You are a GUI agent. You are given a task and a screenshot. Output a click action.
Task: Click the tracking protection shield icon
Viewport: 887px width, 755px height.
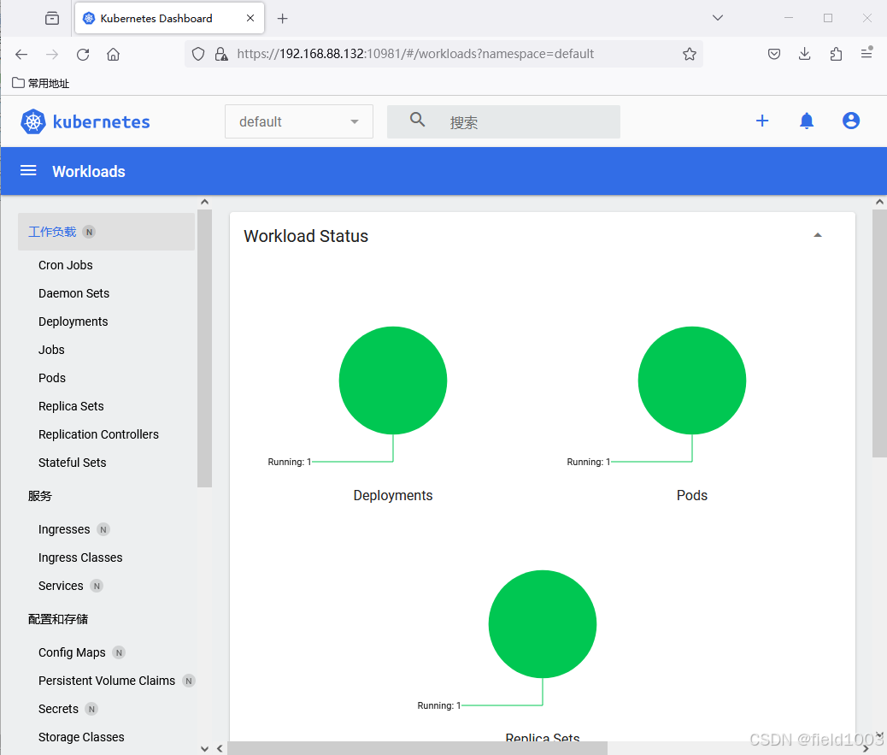[198, 55]
